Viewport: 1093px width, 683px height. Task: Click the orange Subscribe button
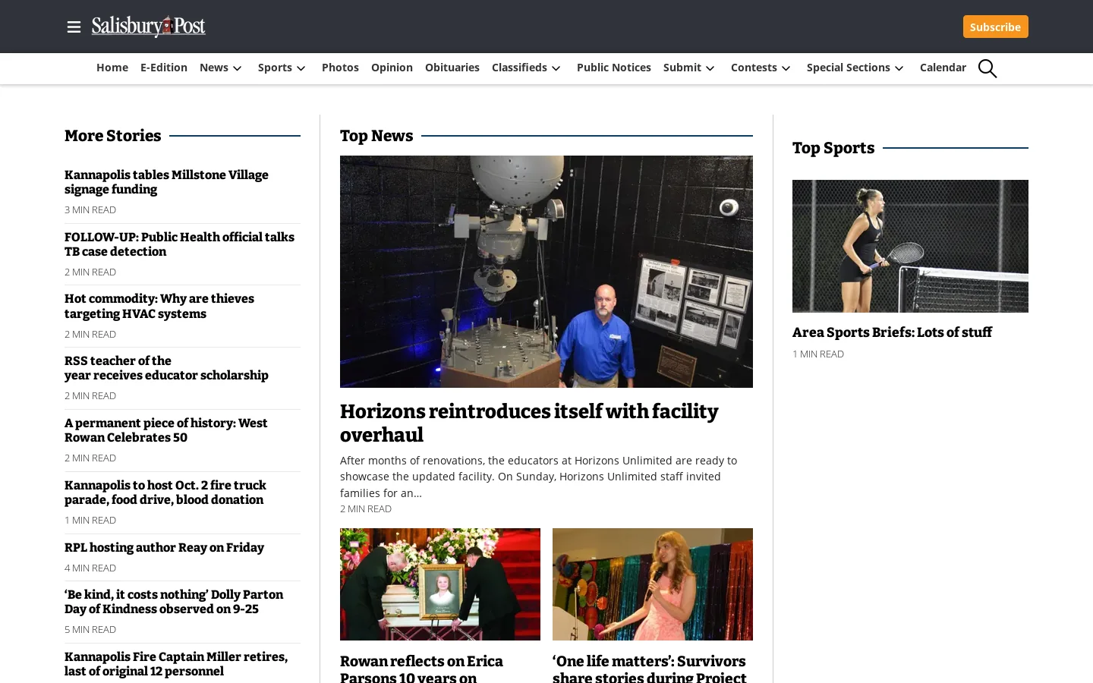(x=995, y=27)
